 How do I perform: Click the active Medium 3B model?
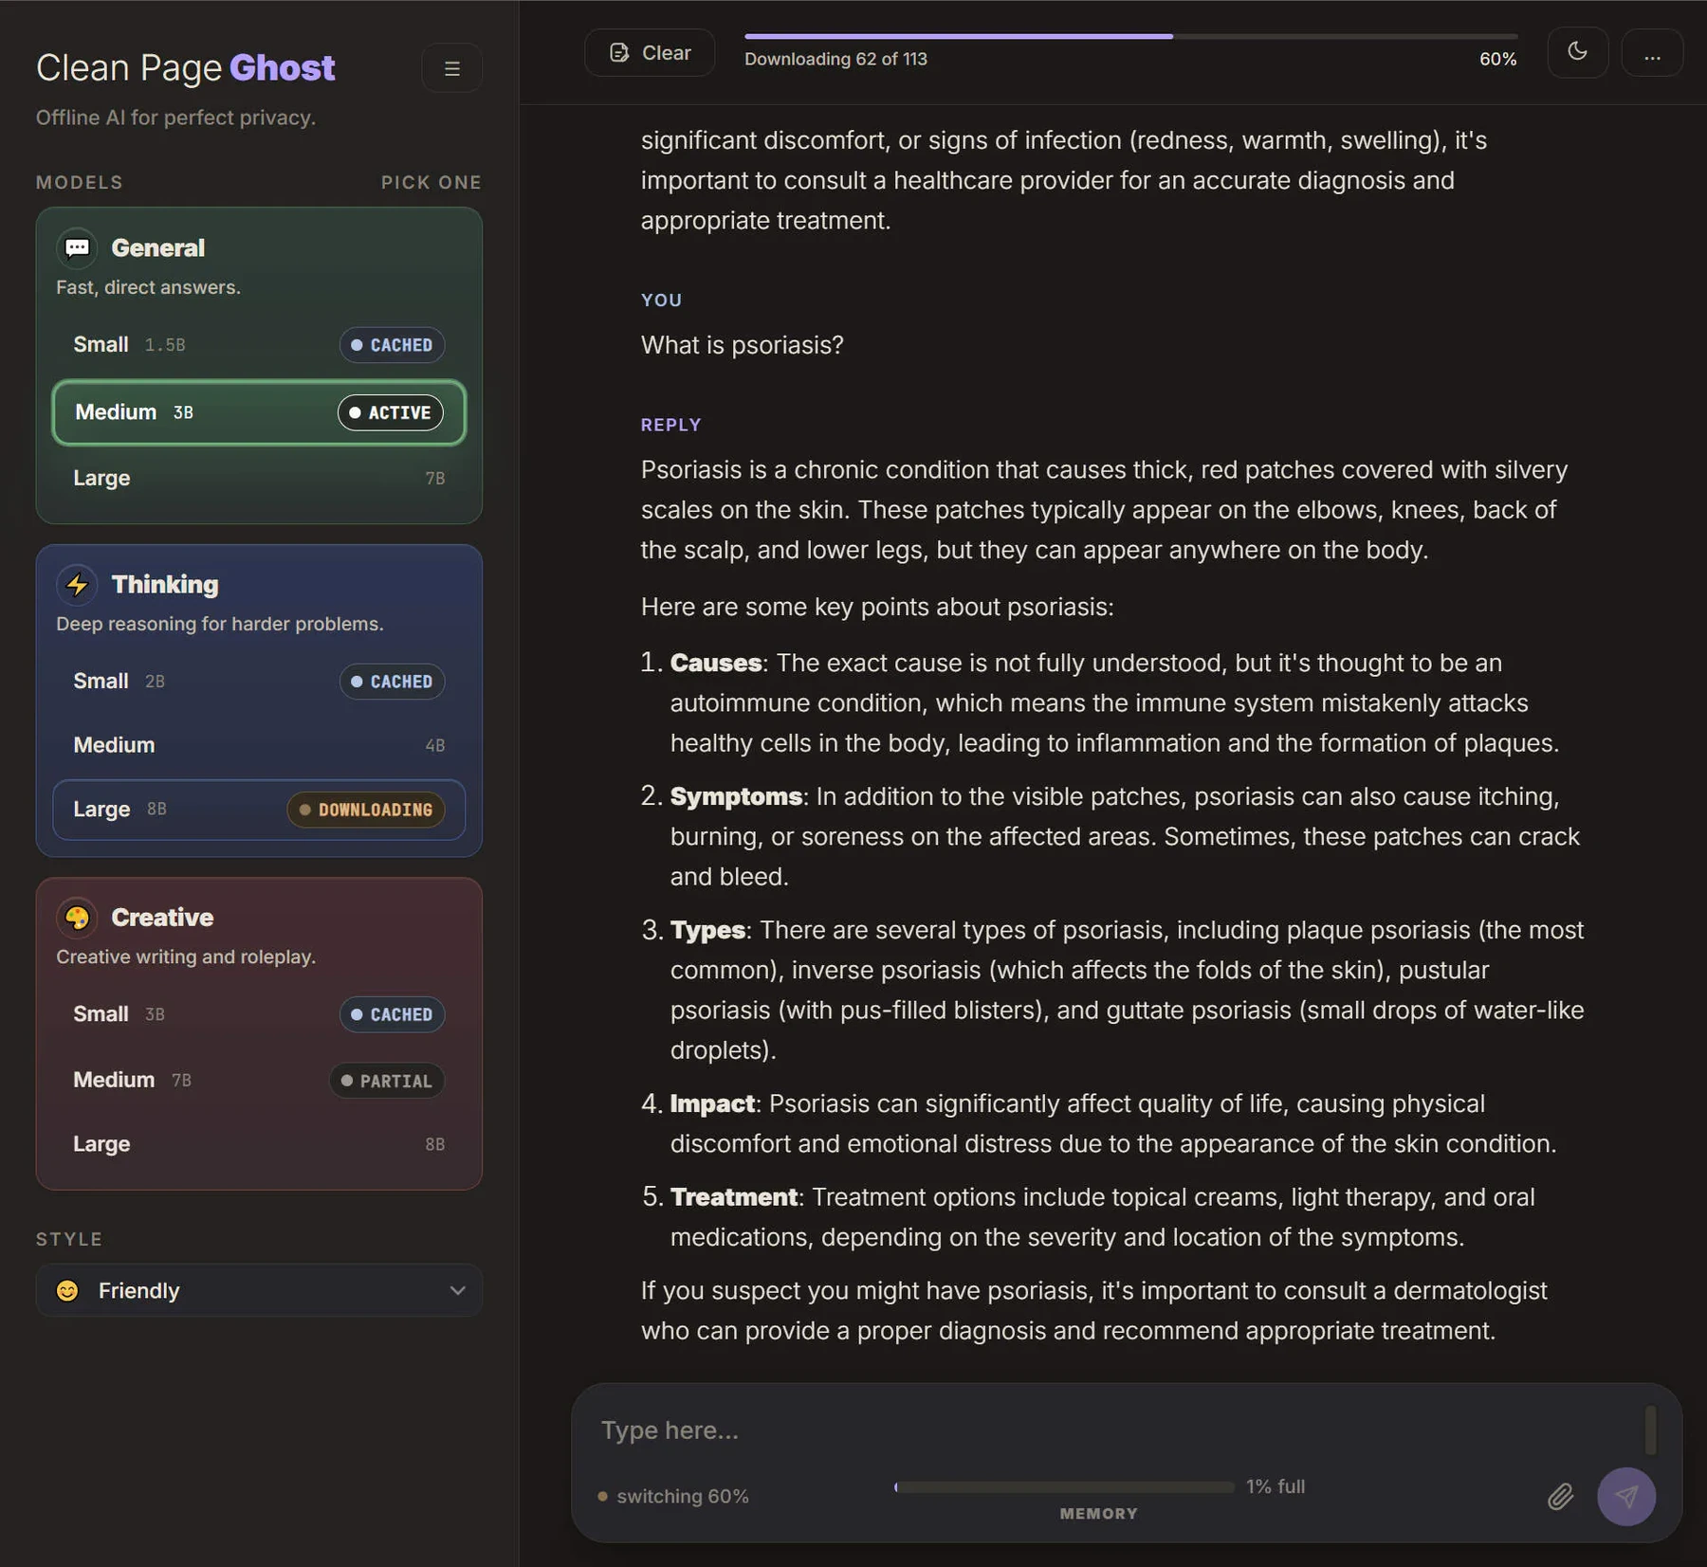259,412
